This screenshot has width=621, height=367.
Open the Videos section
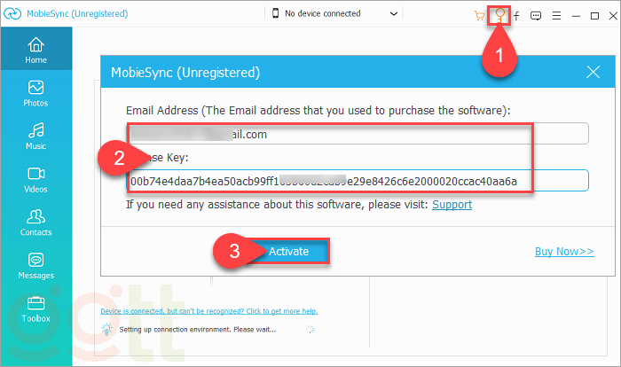point(35,179)
